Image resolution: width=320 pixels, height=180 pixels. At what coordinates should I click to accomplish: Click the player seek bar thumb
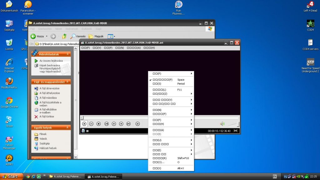pos(82,117)
